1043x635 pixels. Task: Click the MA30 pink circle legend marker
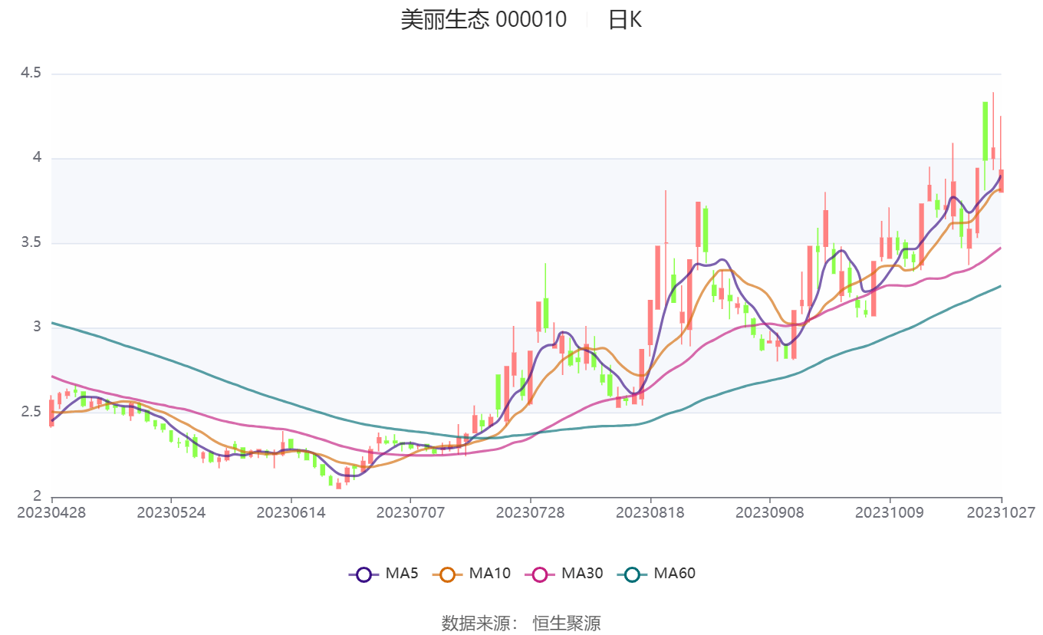tap(540, 574)
